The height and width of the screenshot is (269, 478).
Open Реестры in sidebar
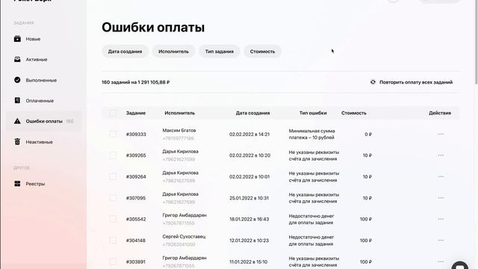pos(35,184)
